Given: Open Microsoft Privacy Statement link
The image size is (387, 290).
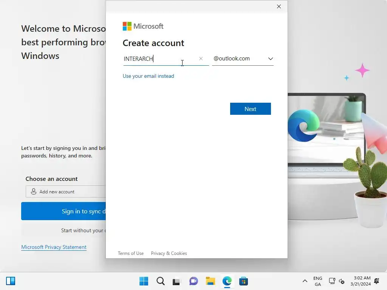Looking at the screenshot, I should click(x=54, y=247).
